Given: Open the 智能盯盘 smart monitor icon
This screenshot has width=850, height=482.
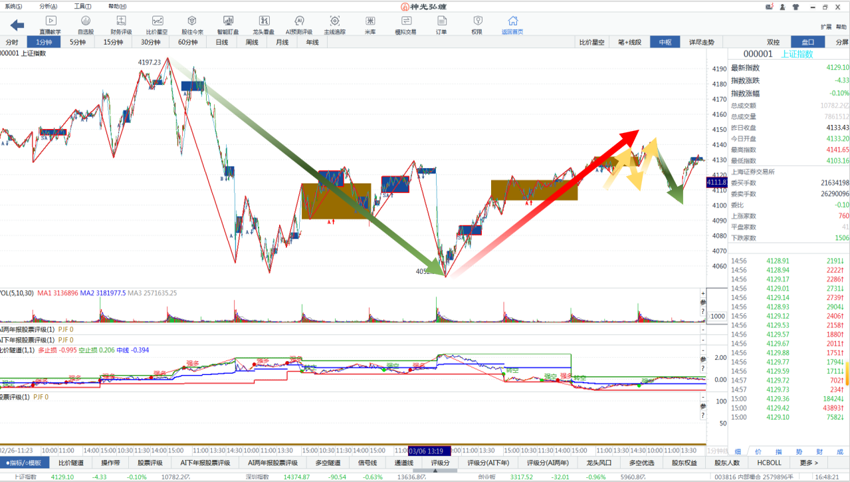Looking at the screenshot, I should coord(228,25).
